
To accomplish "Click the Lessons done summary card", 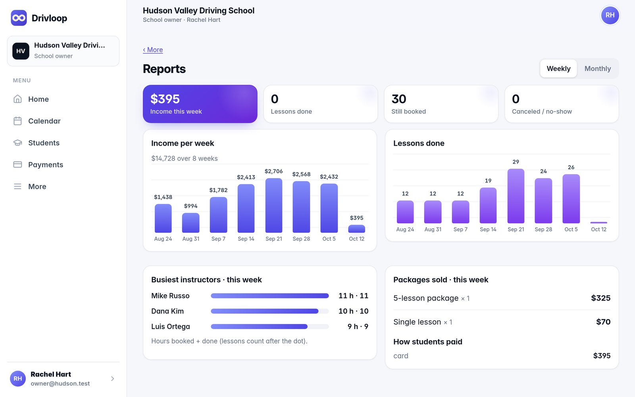I will tap(321, 104).
